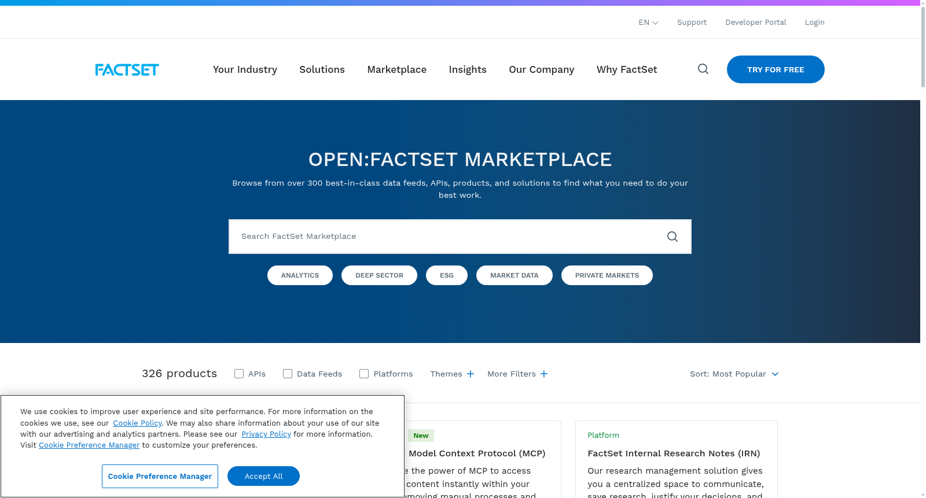Expand More Filters
The image size is (926, 498).
(517, 374)
